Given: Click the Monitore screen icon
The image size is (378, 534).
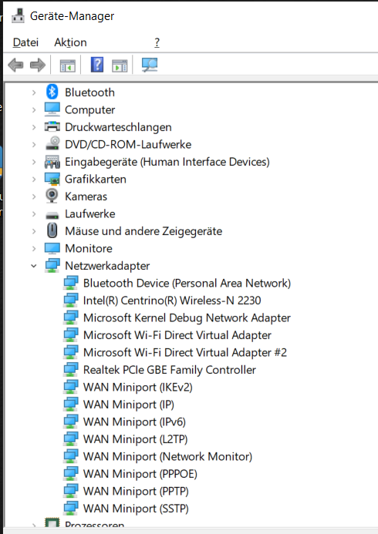Looking at the screenshot, I should 52,248.
